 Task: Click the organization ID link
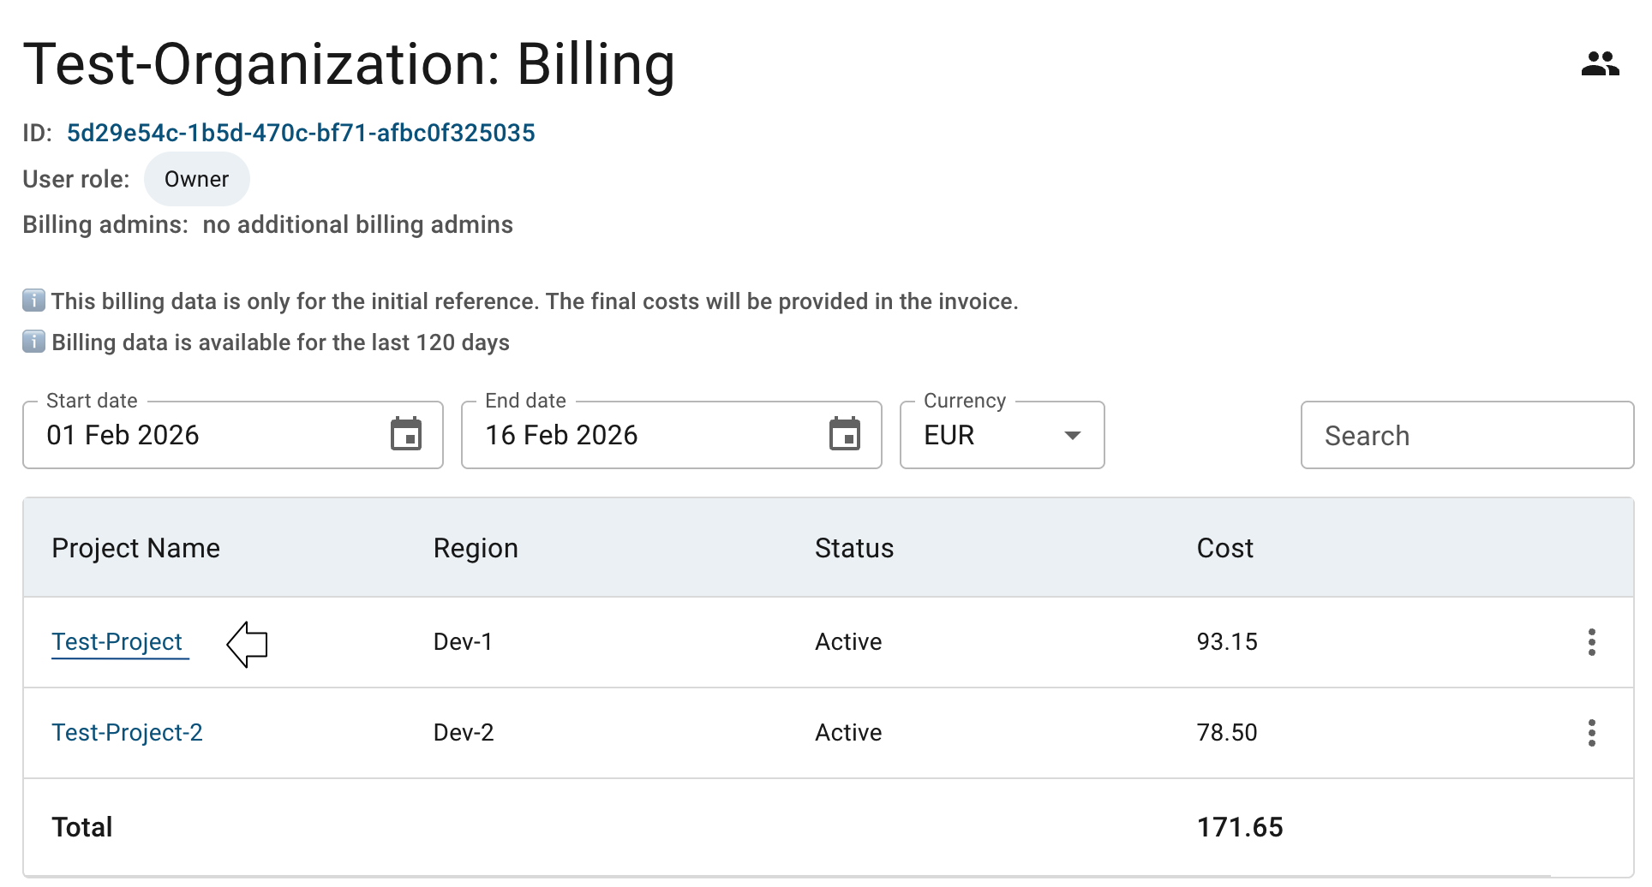[x=301, y=133]
